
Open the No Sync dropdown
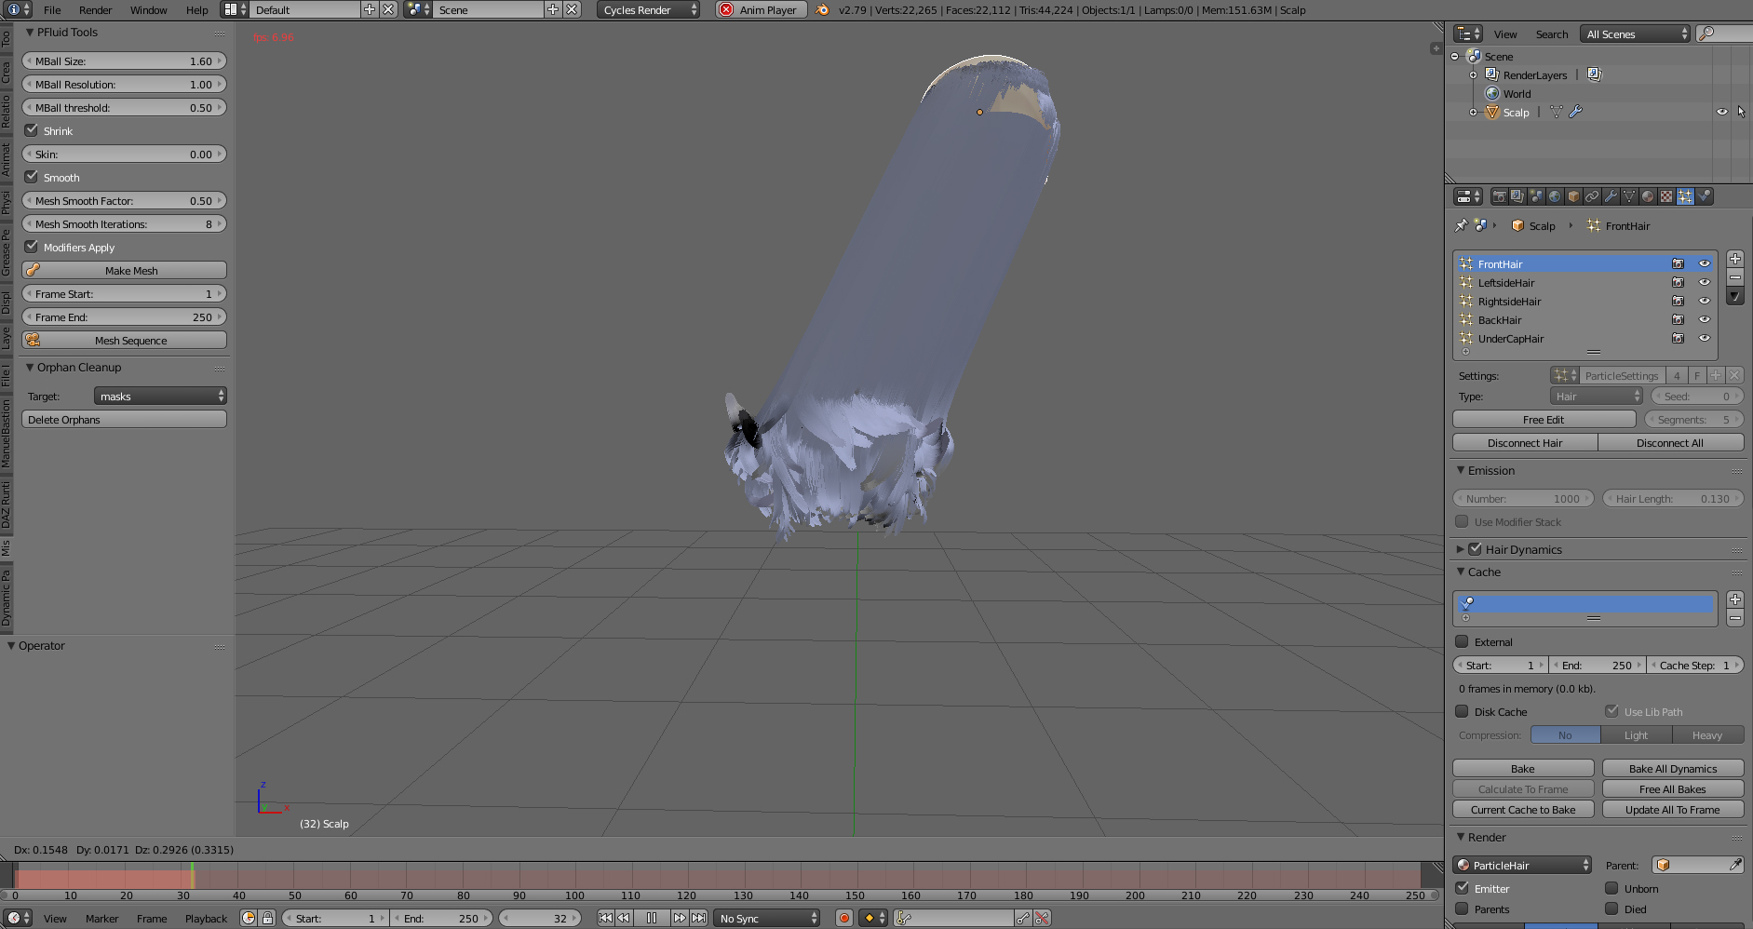point(768,918)
